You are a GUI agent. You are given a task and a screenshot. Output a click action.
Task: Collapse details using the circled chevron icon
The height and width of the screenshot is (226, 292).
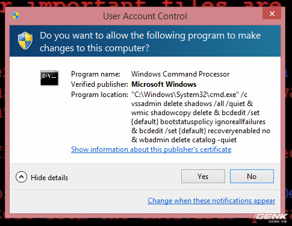tap(21, 177)
